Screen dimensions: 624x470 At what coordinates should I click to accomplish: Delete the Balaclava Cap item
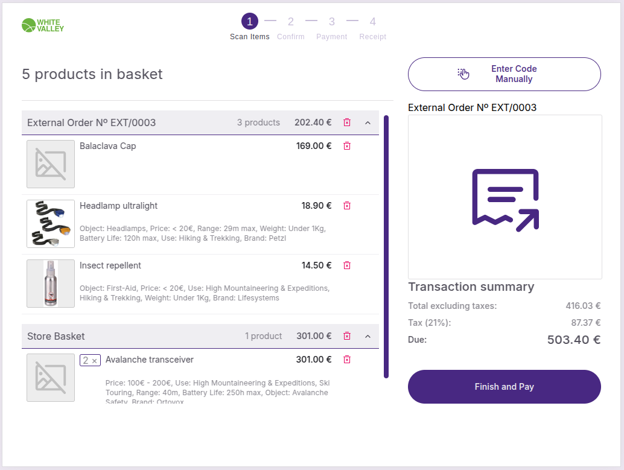[347, 146]
